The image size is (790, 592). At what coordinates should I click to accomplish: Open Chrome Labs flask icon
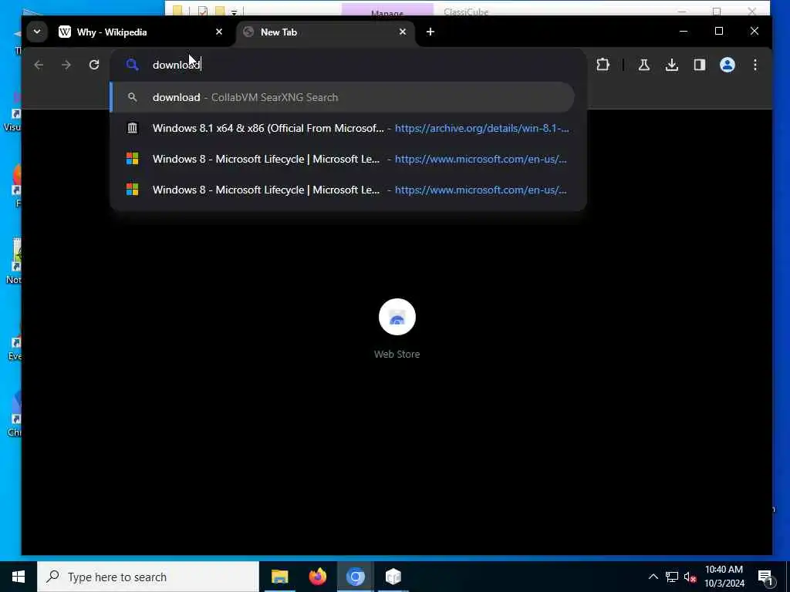pos(644,65)
